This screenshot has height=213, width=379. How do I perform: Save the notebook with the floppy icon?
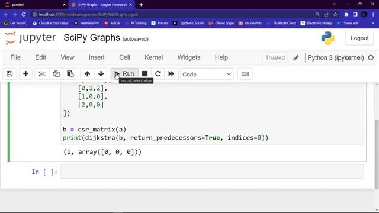[x=9, y=74]
